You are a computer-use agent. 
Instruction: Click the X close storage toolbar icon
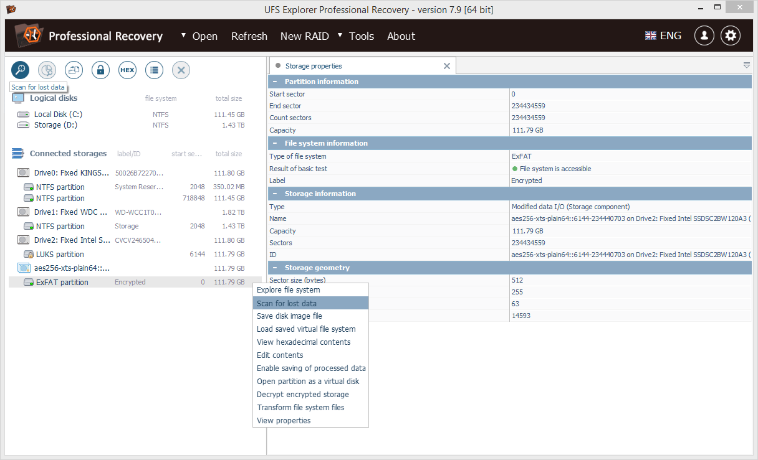click(x=181, y=70)
